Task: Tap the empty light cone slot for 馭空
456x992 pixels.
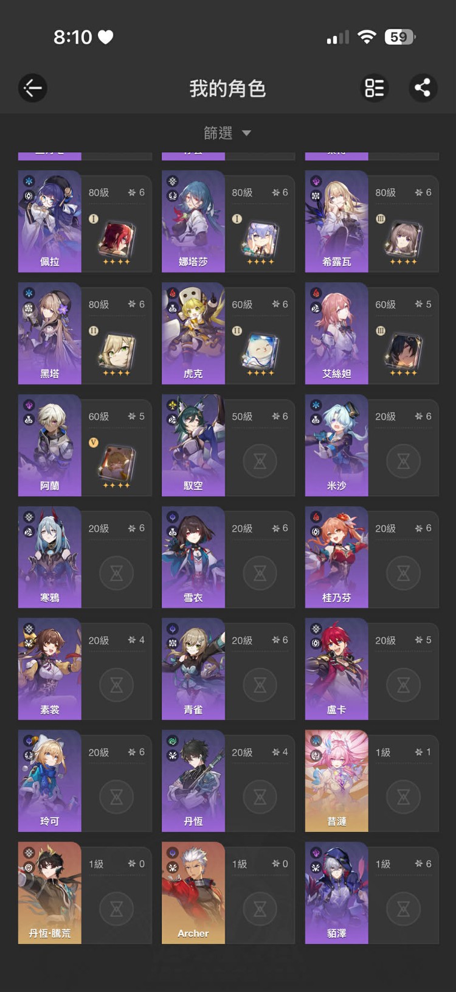Action: click(x=260, y=461)
